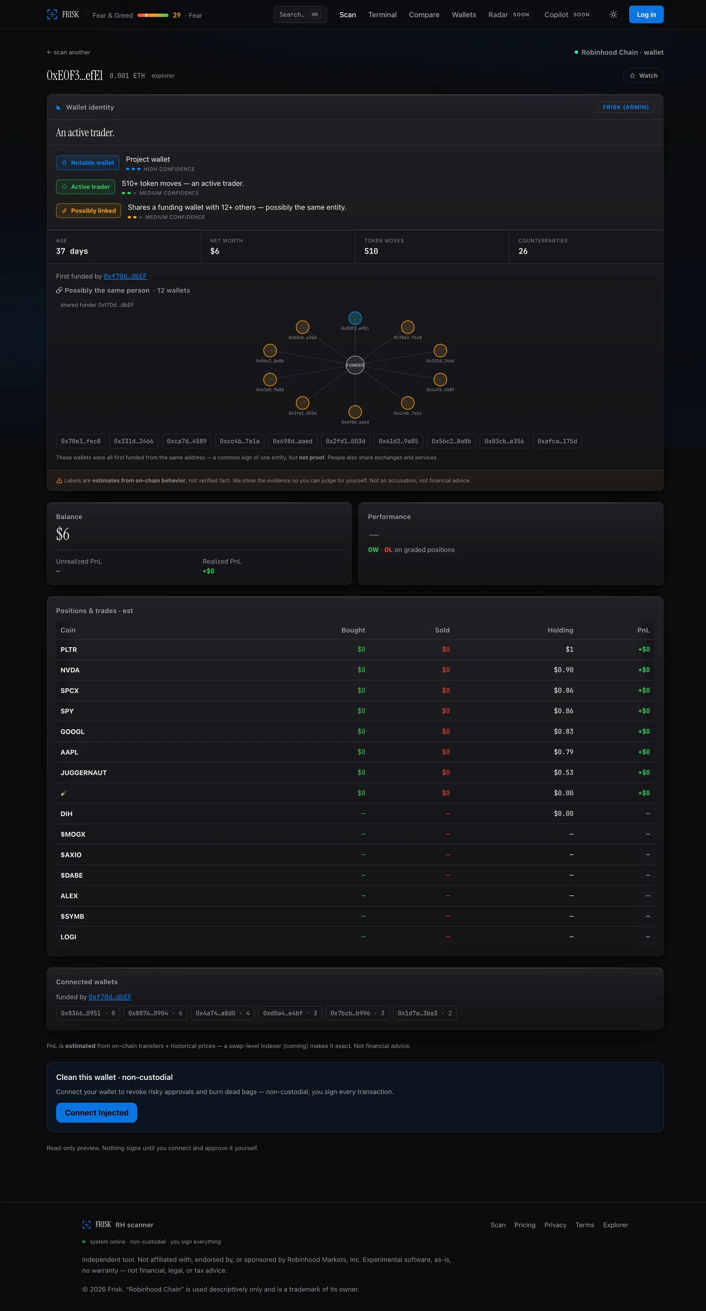Select the central FUNDER node in the graph
This screenshot has height=1311, width=706.
pyautogui.click(x=355, y=365)
